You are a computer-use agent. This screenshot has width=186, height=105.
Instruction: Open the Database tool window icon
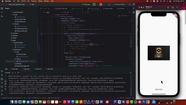click(134, 12)
